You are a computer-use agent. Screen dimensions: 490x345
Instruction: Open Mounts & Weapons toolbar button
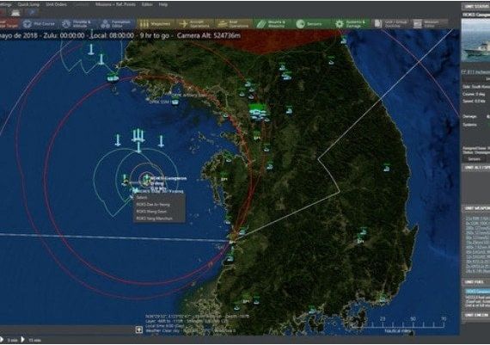272,24
